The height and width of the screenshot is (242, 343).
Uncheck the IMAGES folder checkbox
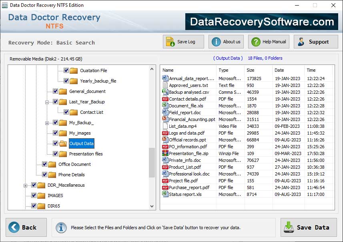pos(34,196)
